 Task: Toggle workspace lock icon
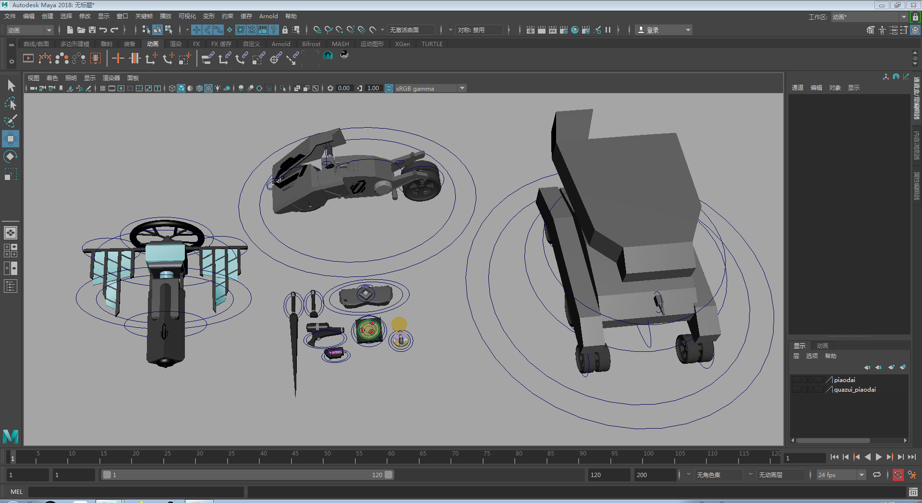(915, 17)
